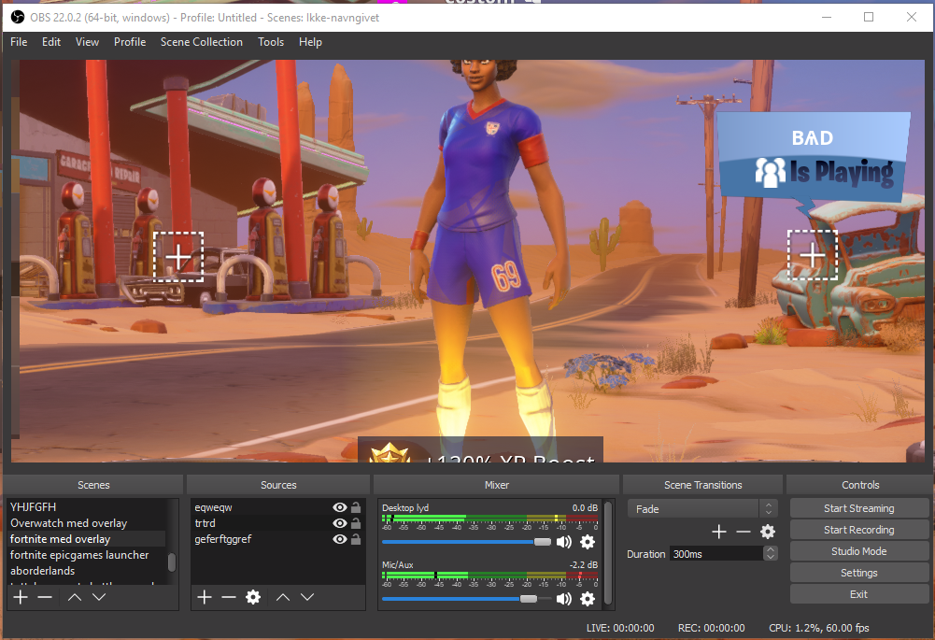Add a new scene transition
Viewport: 935px width, 640px height.
click(x=718, y=532)
